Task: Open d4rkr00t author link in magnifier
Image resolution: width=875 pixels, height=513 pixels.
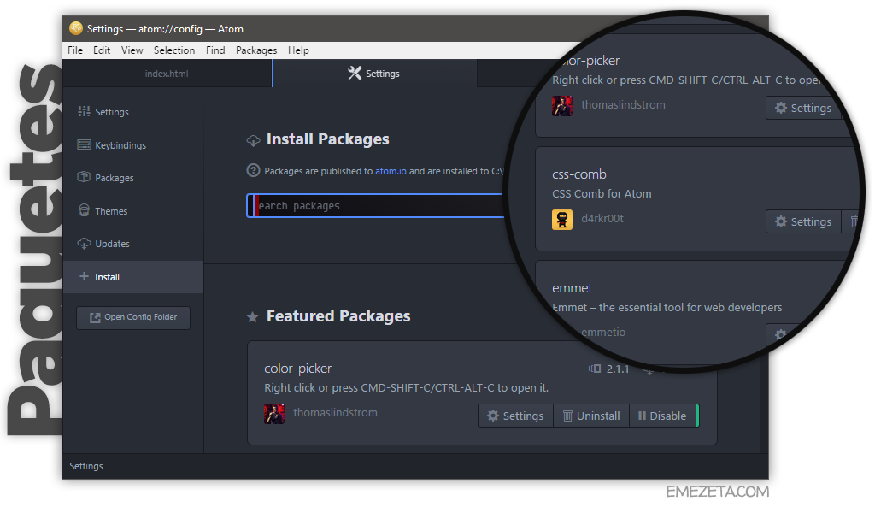Action: [602, 218]
